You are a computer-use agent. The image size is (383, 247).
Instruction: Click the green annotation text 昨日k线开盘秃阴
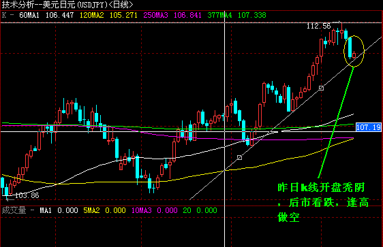click(x=321, y=188)
